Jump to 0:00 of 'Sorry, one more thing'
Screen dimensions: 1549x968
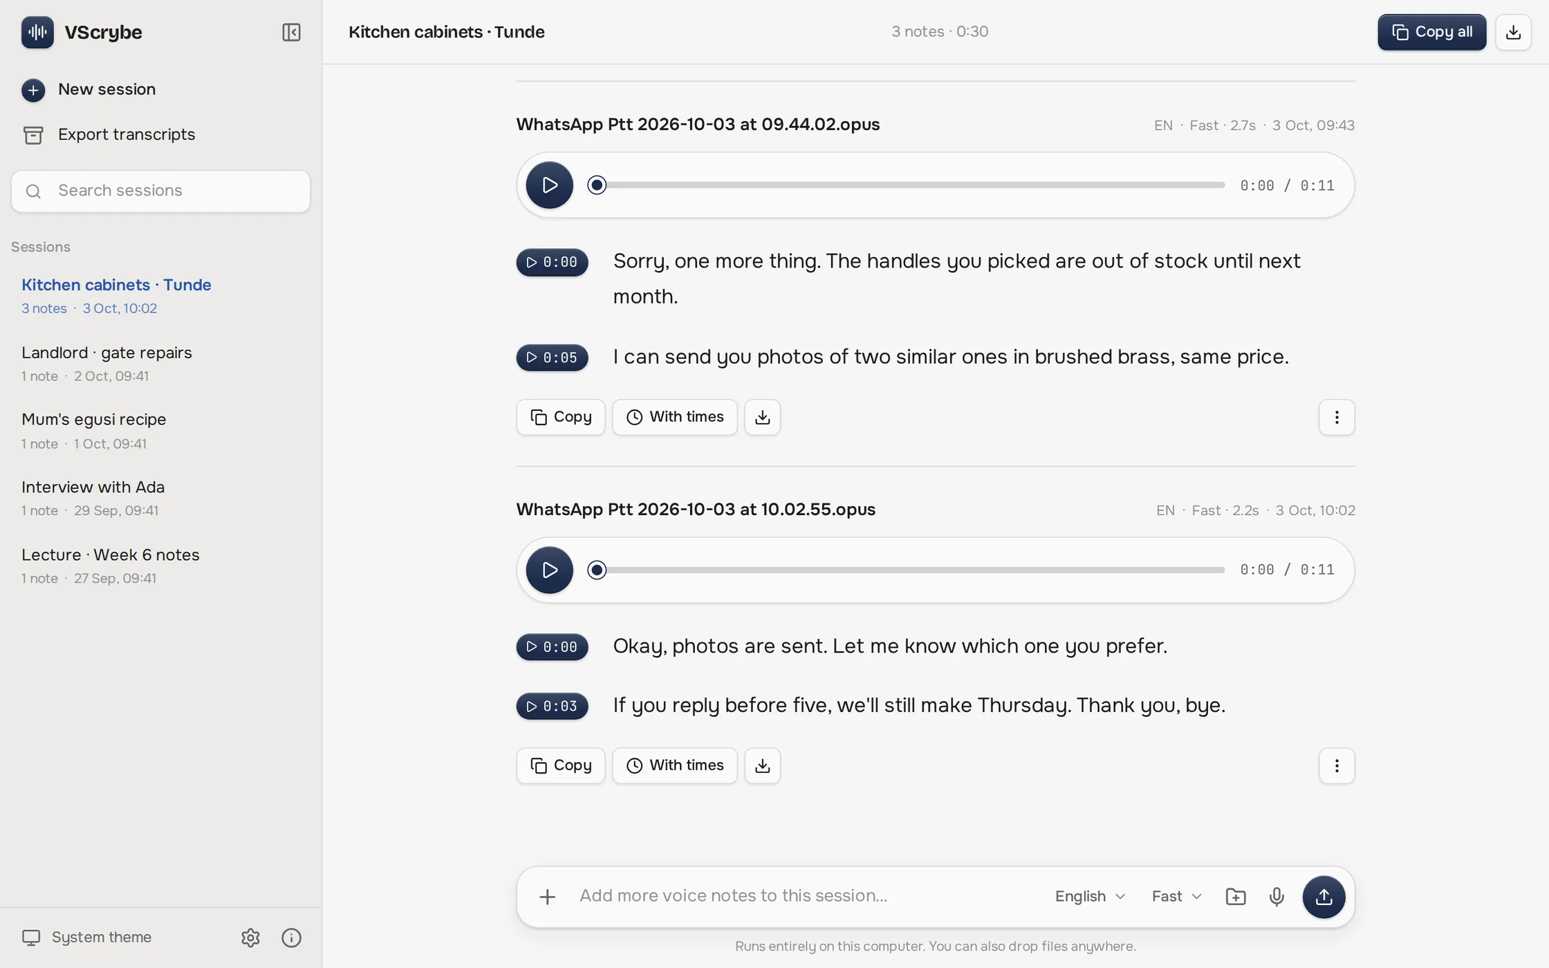[x=552, y=262]
